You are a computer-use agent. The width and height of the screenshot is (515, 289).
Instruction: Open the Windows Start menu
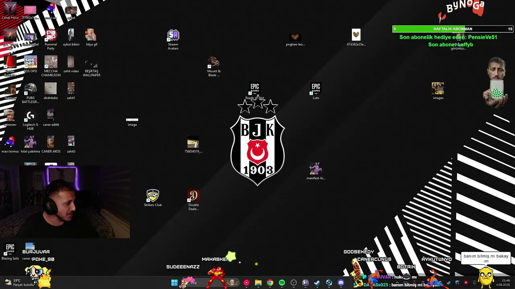tap(174, 283)
